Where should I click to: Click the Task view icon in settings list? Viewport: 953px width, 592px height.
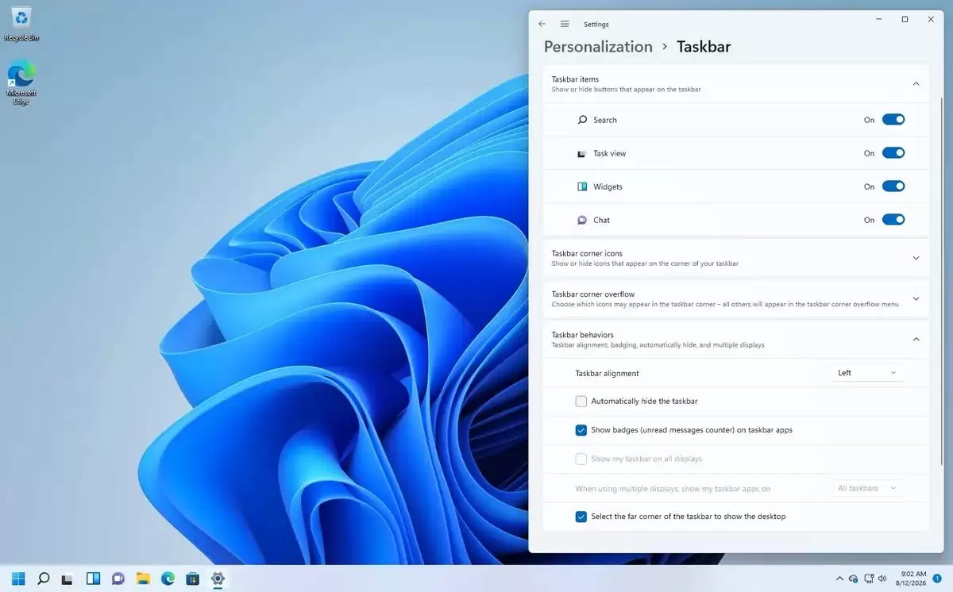tap(582, 153)
